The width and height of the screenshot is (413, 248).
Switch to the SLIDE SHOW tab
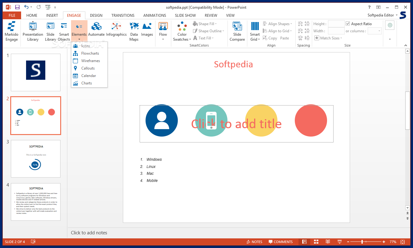point(185,15)
